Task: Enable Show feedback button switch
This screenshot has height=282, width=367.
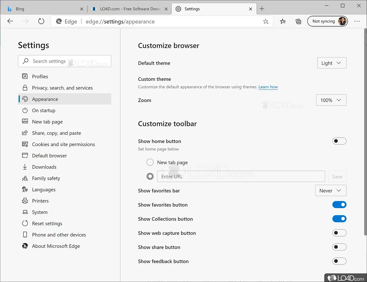Action: [x=339, y=261]
